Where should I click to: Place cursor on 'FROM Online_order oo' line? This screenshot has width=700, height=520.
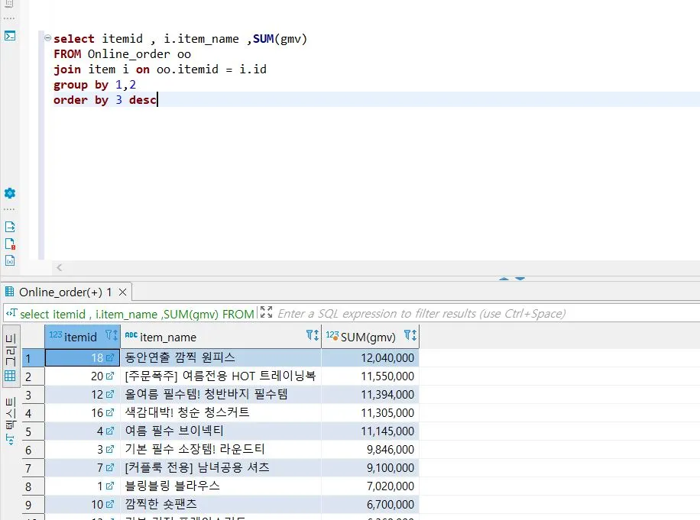122,54
